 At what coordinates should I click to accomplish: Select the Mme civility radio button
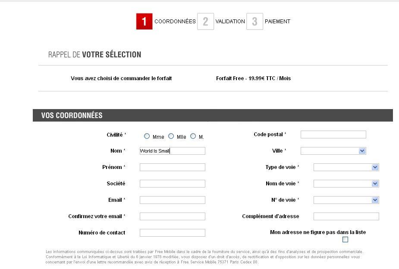[x=147, y=136]
